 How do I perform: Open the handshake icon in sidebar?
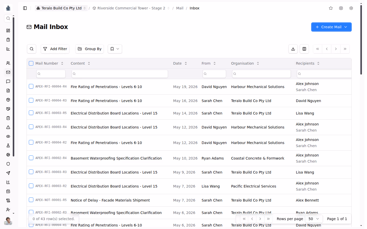[8, 109]
